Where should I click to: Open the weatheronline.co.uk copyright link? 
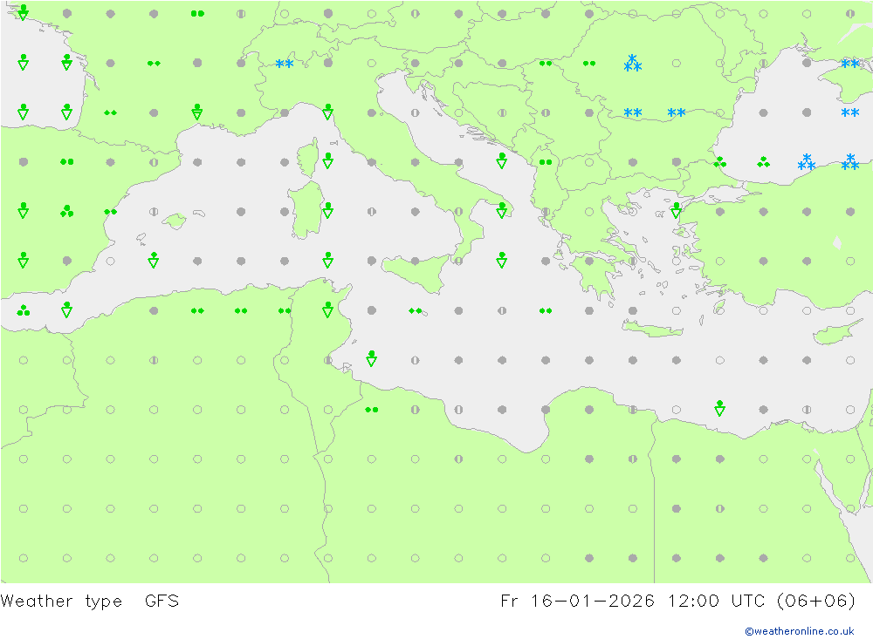pos(799,631)
